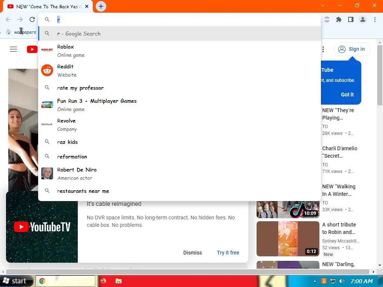
Task: Choose the 'reformation' suggestion
Action: coord(180,157)
